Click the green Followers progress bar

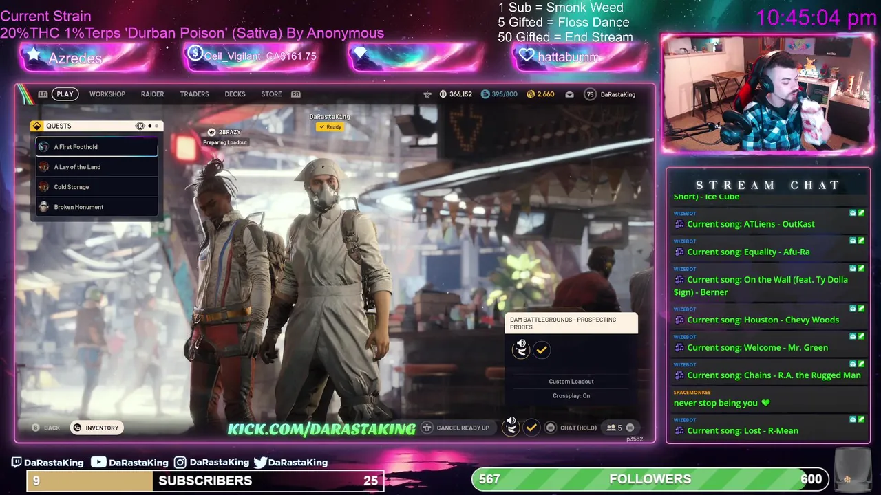[x=650, y=479]
